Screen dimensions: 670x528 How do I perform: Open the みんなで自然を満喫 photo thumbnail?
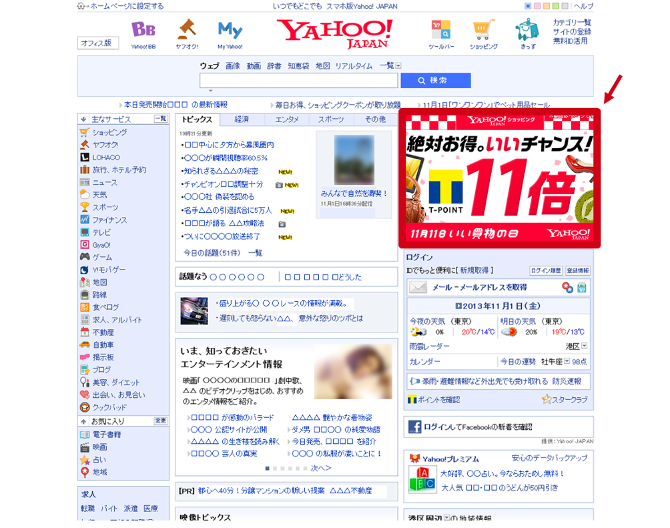point(354,160)
